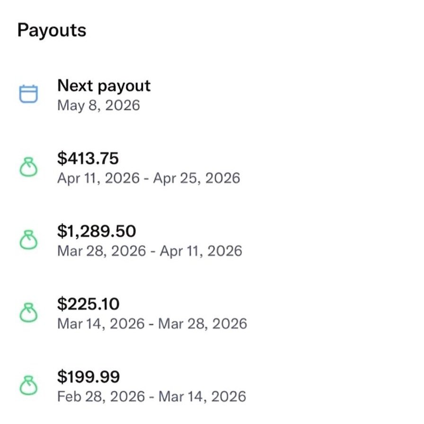Click the money bag icon beside $199.99
This screenshot has width=424, height=424.
(x=28, y=386)
